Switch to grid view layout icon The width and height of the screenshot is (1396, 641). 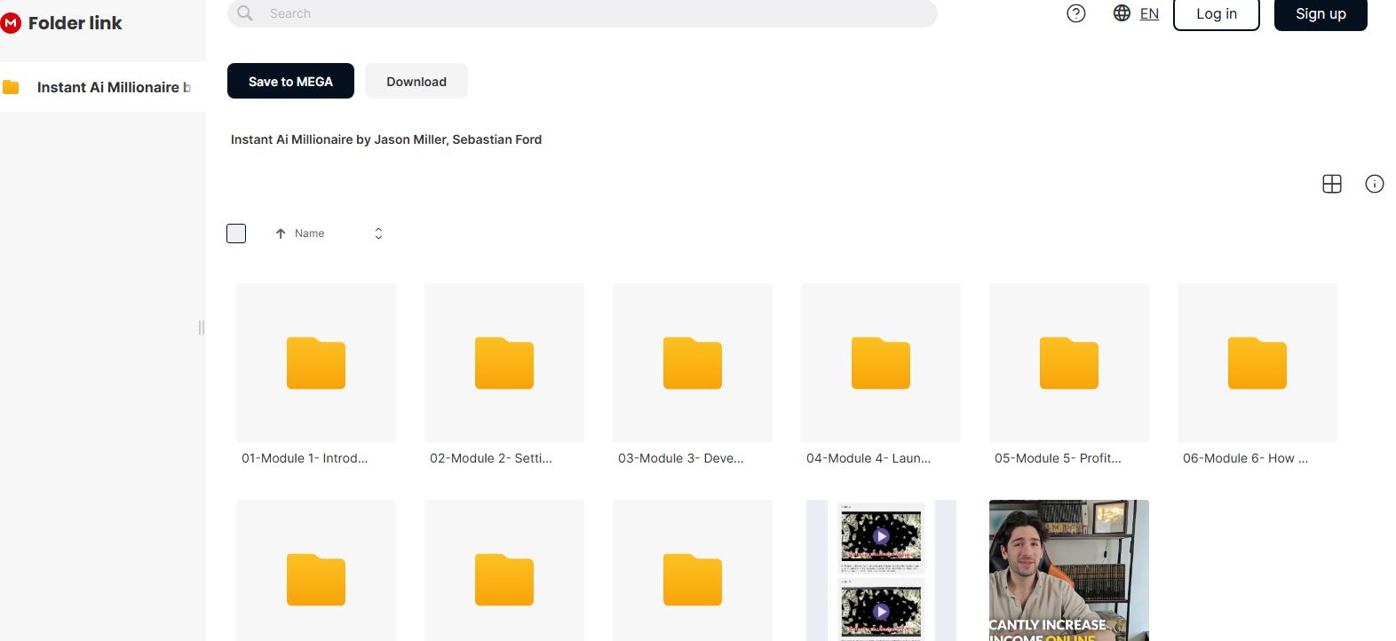point(1331,184)
